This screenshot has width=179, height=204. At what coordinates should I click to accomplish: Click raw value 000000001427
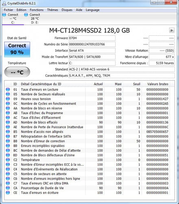[x=157, y=99]
